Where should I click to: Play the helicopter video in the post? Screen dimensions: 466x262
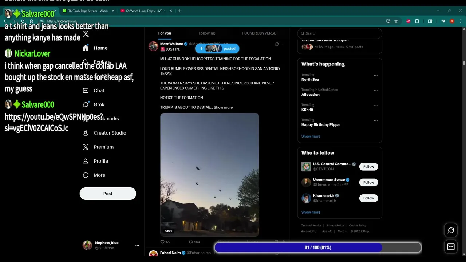click(x=210, y=175)
